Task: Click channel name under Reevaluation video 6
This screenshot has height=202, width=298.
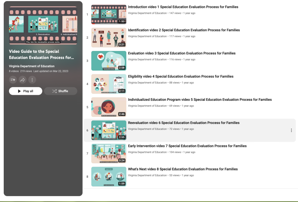Action: click(147, 129)
